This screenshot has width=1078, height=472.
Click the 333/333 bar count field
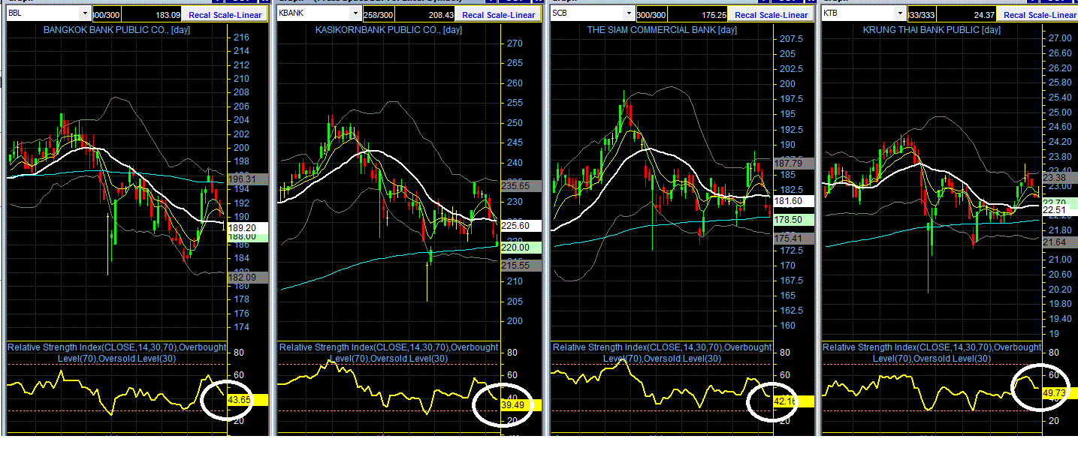click(x=922, y=14)
